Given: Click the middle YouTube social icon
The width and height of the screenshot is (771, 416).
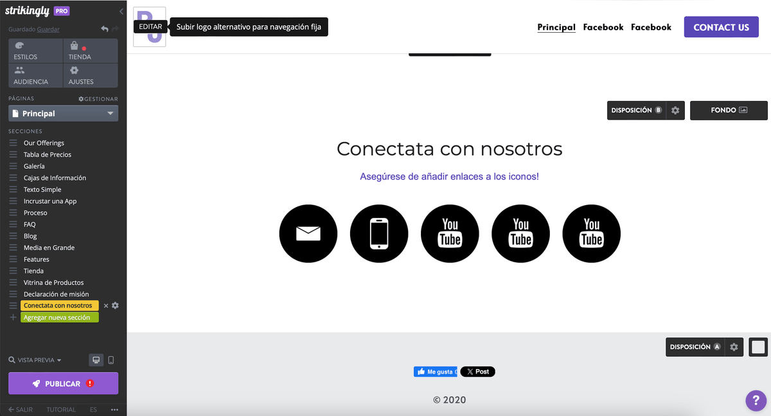Looking at the screenshot, I should [520, 233].
